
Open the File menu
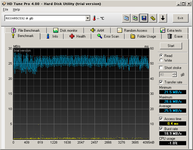6,9
